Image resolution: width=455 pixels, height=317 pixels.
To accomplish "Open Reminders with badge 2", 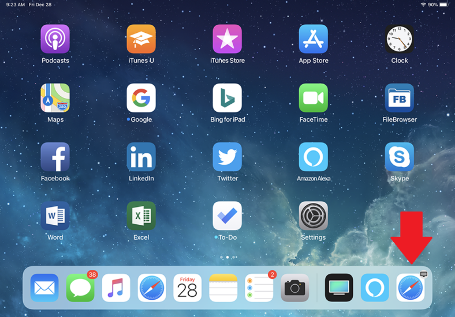I will click(x=259, y=288).
